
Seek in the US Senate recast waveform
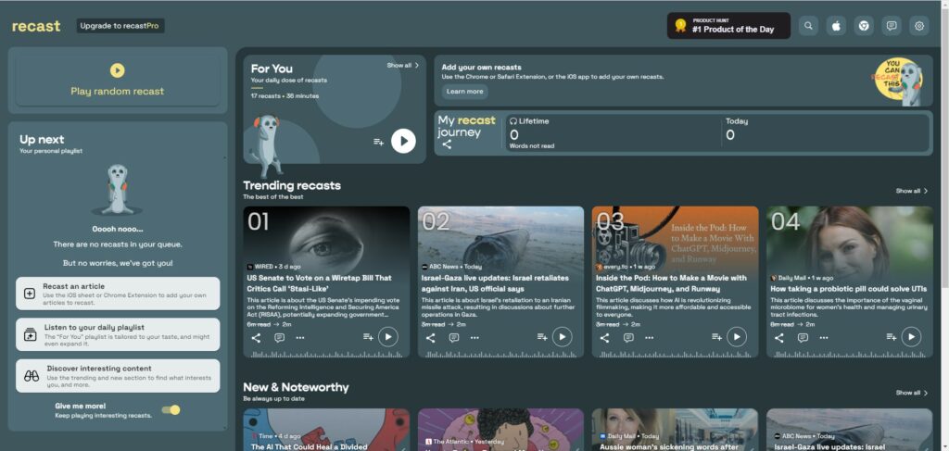click(x=326, y=355)
